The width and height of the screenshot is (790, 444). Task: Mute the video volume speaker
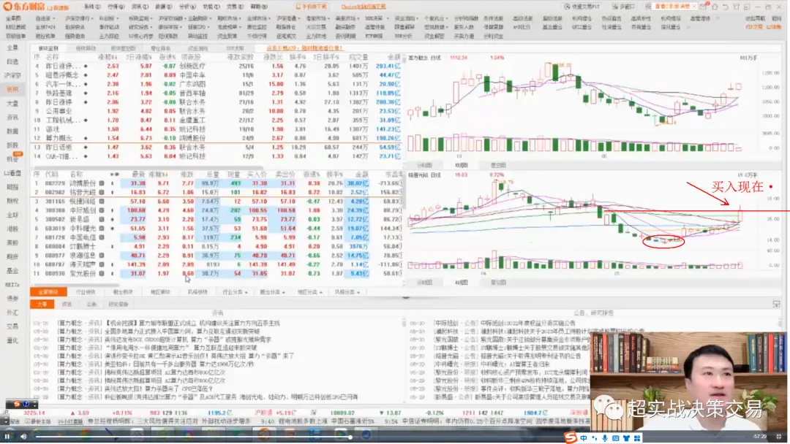(23, 437)
